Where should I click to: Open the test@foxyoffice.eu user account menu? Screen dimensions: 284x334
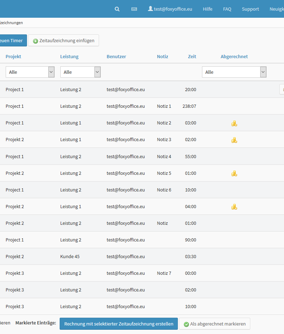coord(170,9)
